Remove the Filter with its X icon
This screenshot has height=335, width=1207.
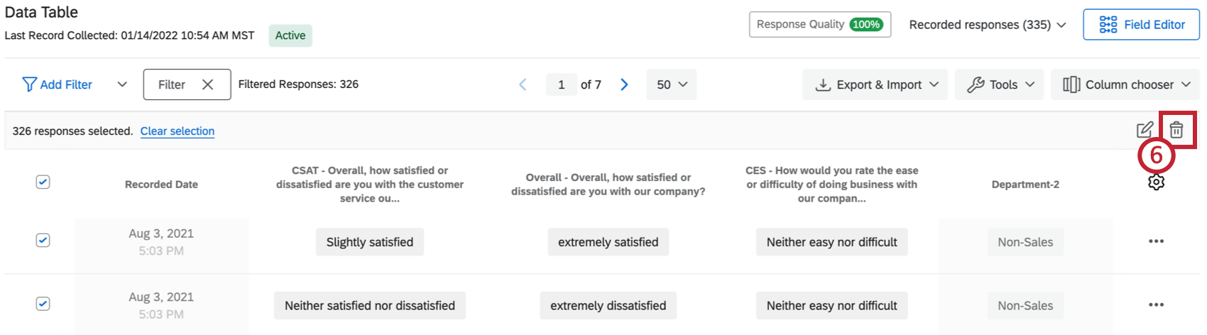(207, 84)
